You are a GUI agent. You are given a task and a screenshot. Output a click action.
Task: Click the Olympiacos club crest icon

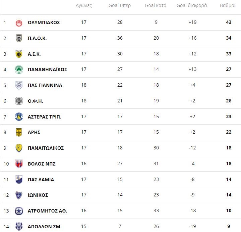coord(19,22)
